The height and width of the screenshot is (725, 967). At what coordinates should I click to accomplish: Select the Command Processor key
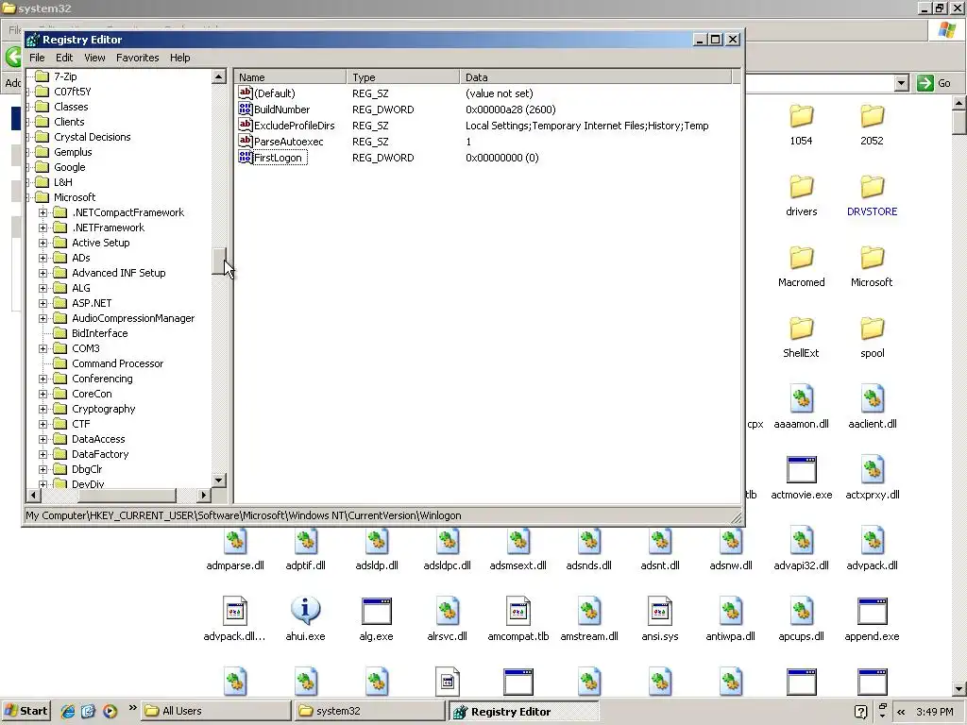pyautogui.click(x=117, y=363)
